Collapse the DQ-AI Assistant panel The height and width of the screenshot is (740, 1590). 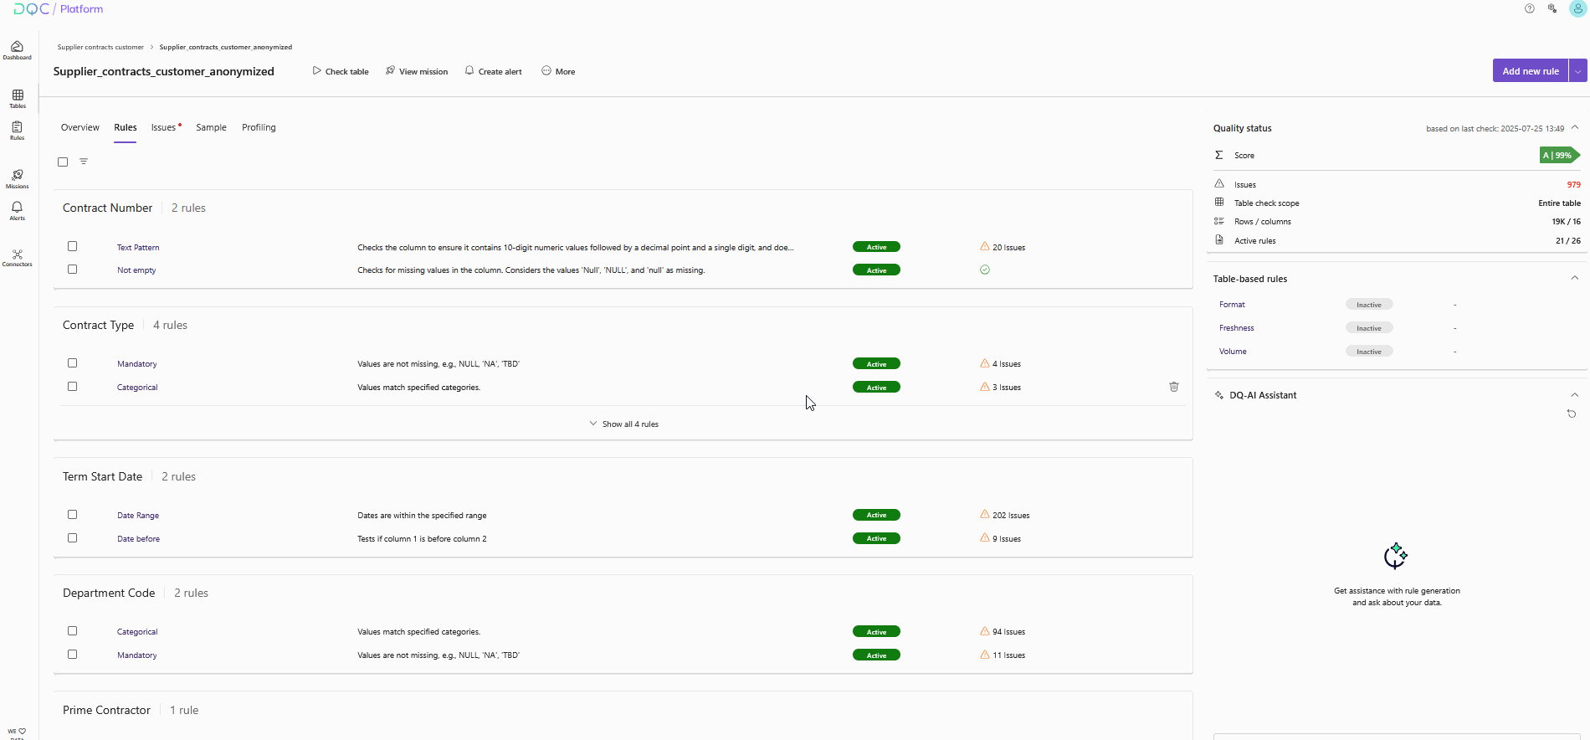1575,394
